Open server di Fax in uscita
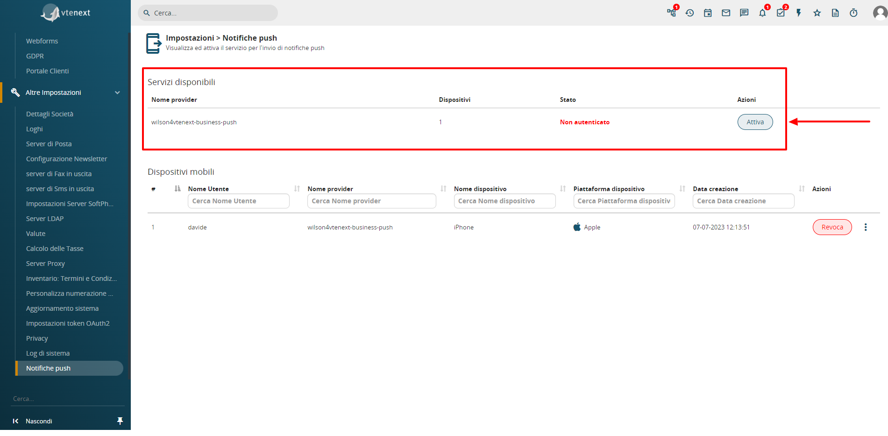 click(x=59, y=174)
